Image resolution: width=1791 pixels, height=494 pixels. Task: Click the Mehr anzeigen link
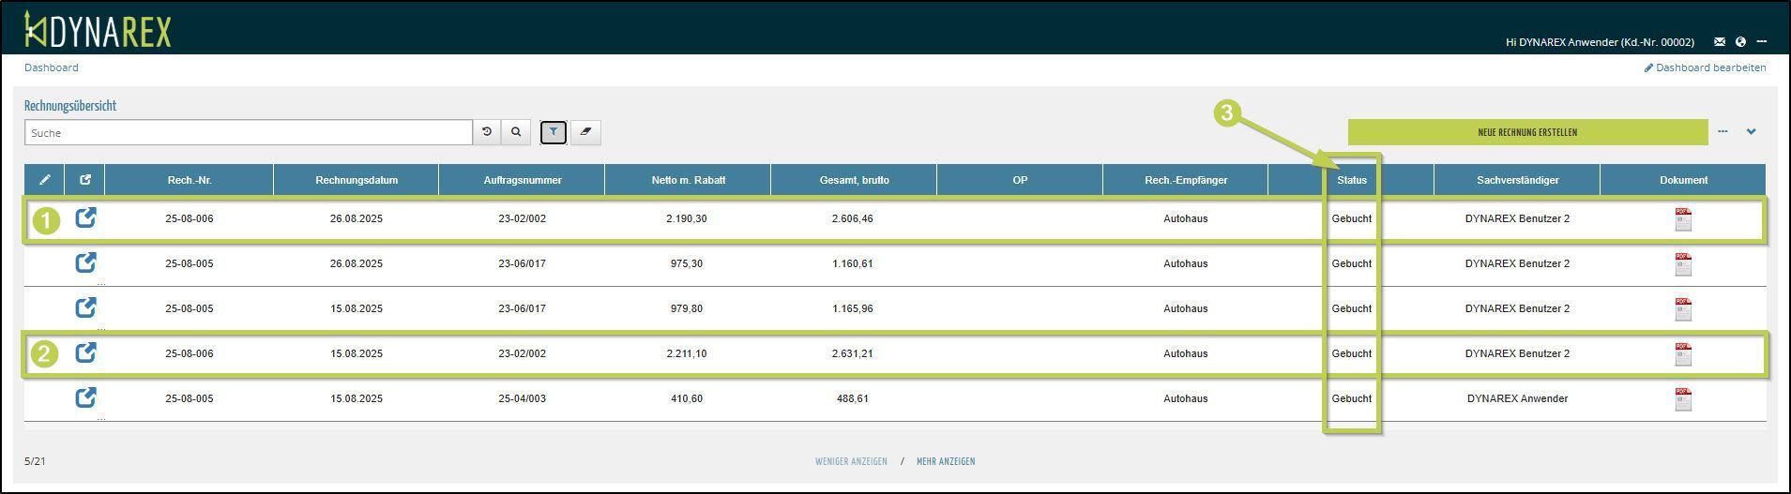(x=945, y=461)
